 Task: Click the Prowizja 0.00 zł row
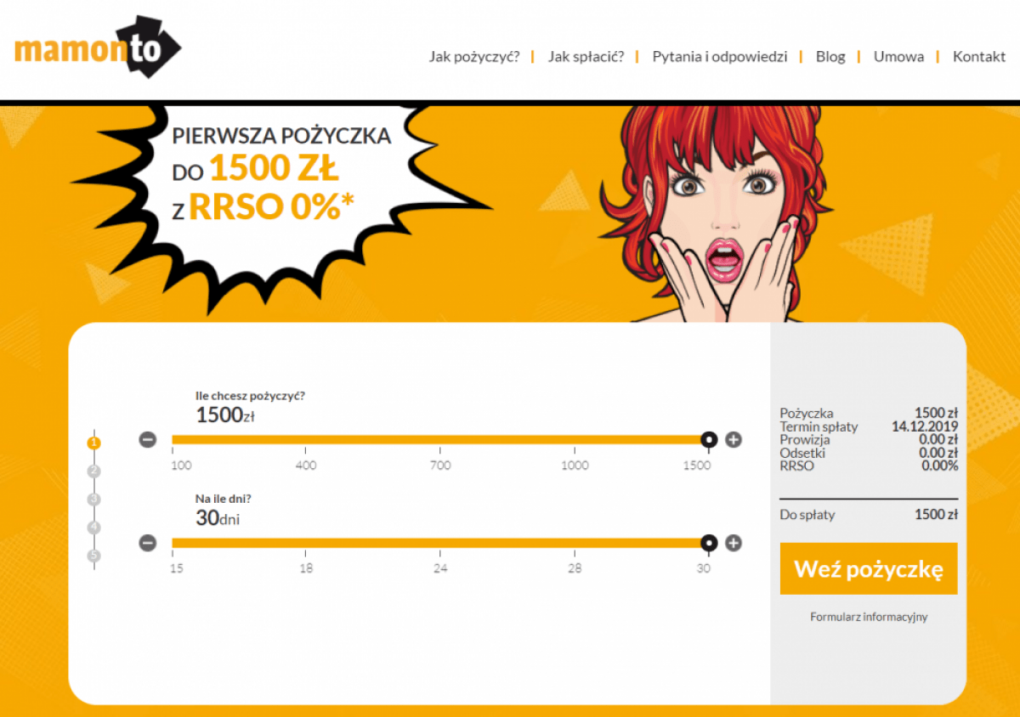869,440
